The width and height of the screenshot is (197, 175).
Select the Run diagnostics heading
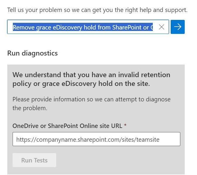click(x=32, y=53)
